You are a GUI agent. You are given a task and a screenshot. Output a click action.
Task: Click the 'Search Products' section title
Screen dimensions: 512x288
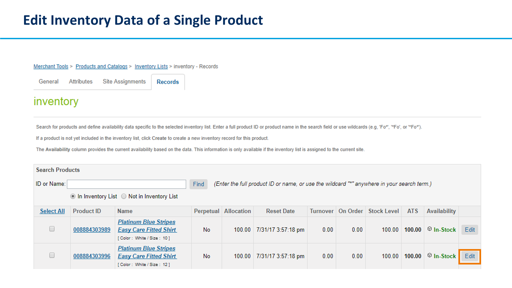(58, 170)
